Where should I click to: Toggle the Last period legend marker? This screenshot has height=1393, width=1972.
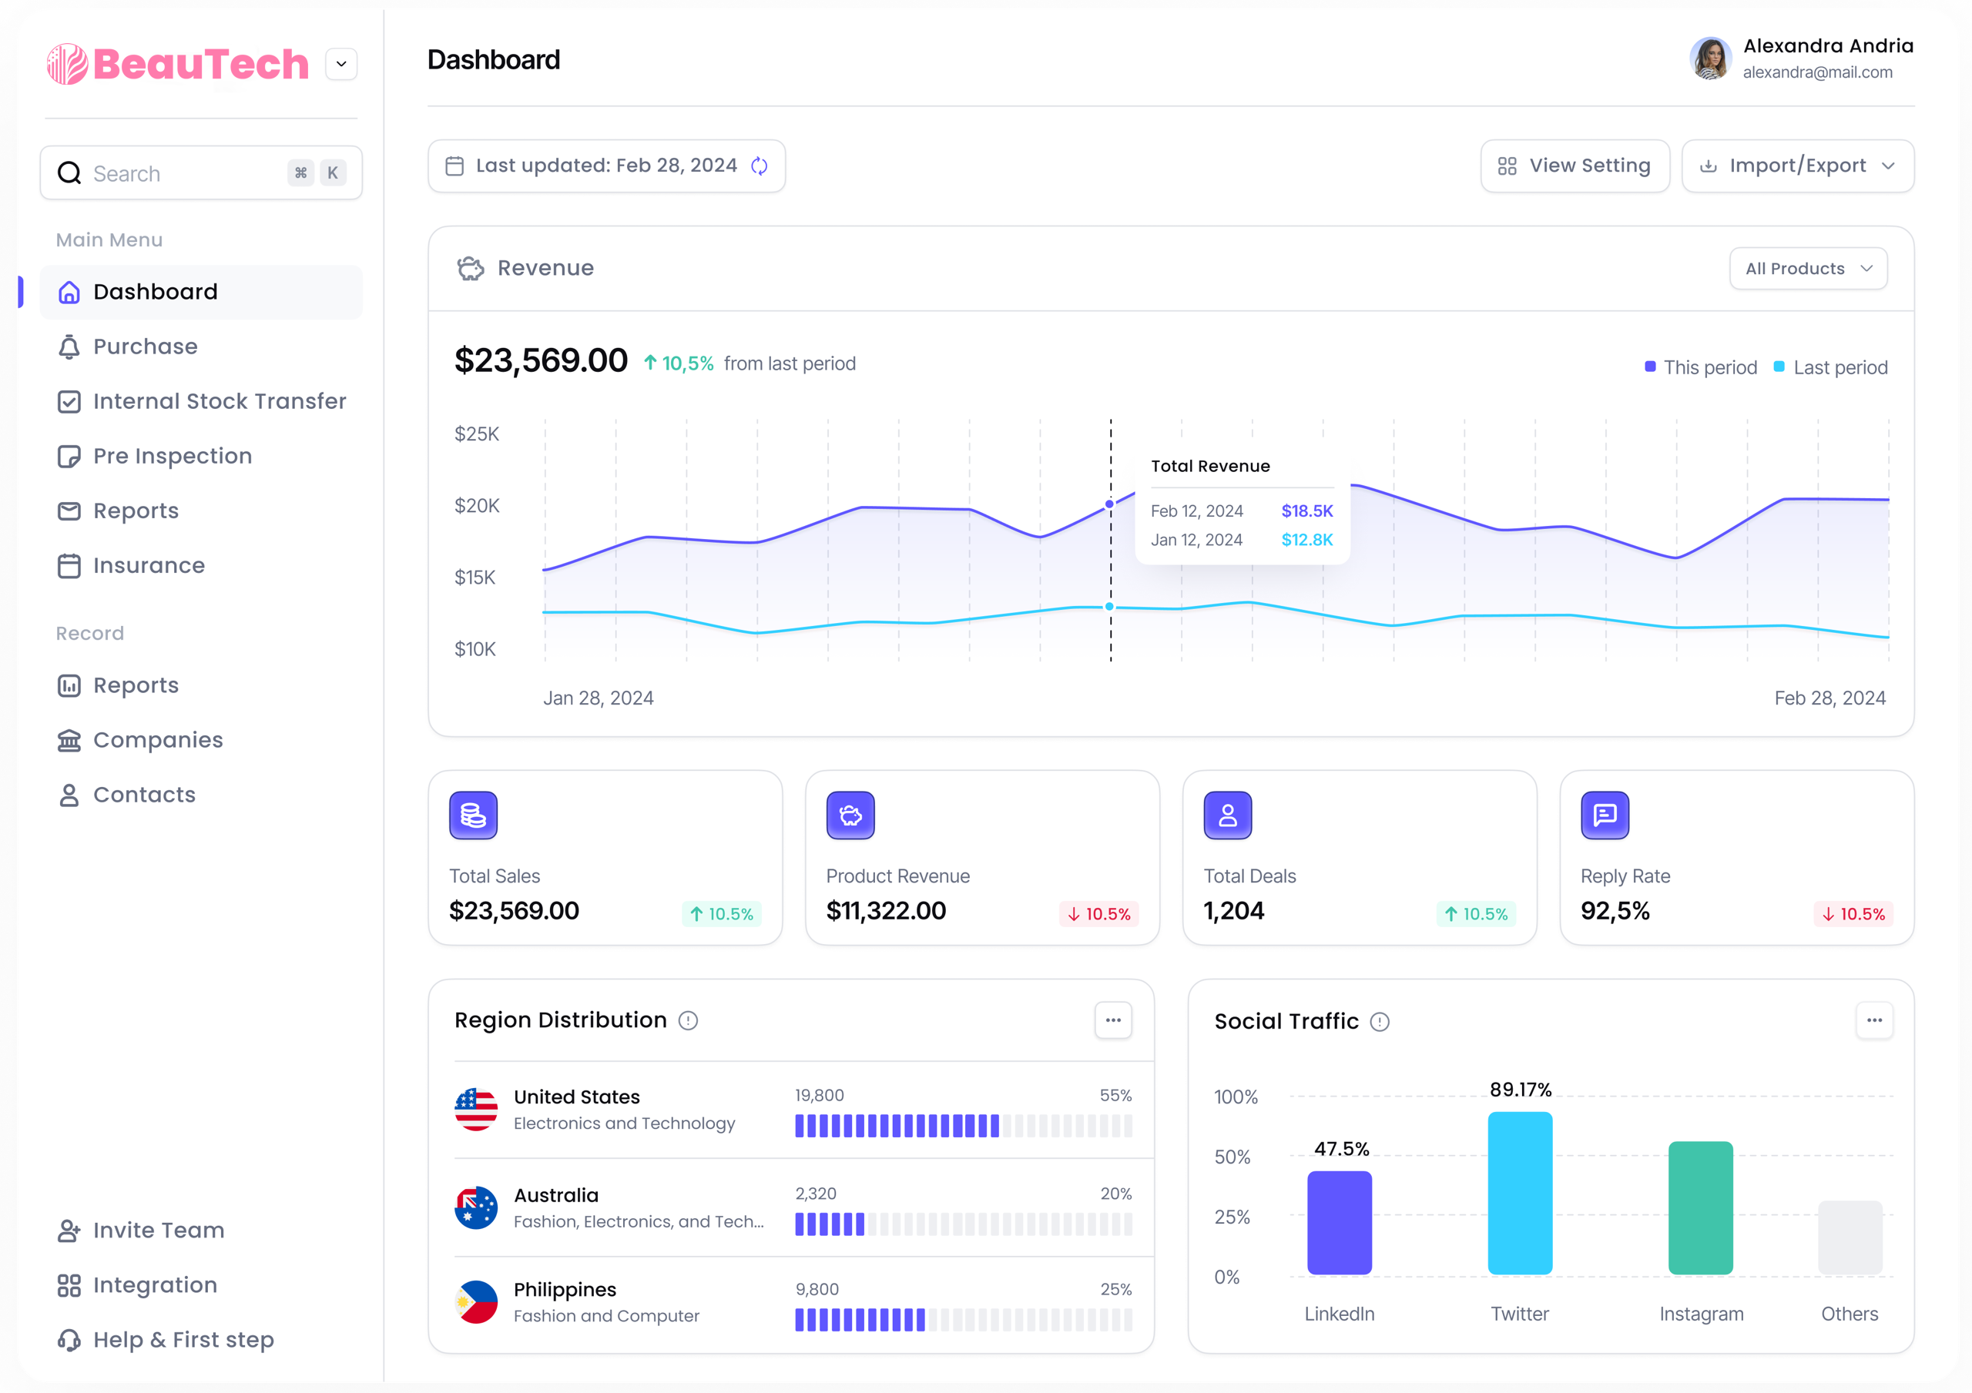(x=1779, y=367)
